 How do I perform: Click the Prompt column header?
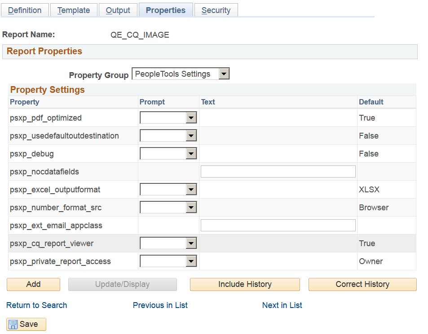click(x=152, y=102)
